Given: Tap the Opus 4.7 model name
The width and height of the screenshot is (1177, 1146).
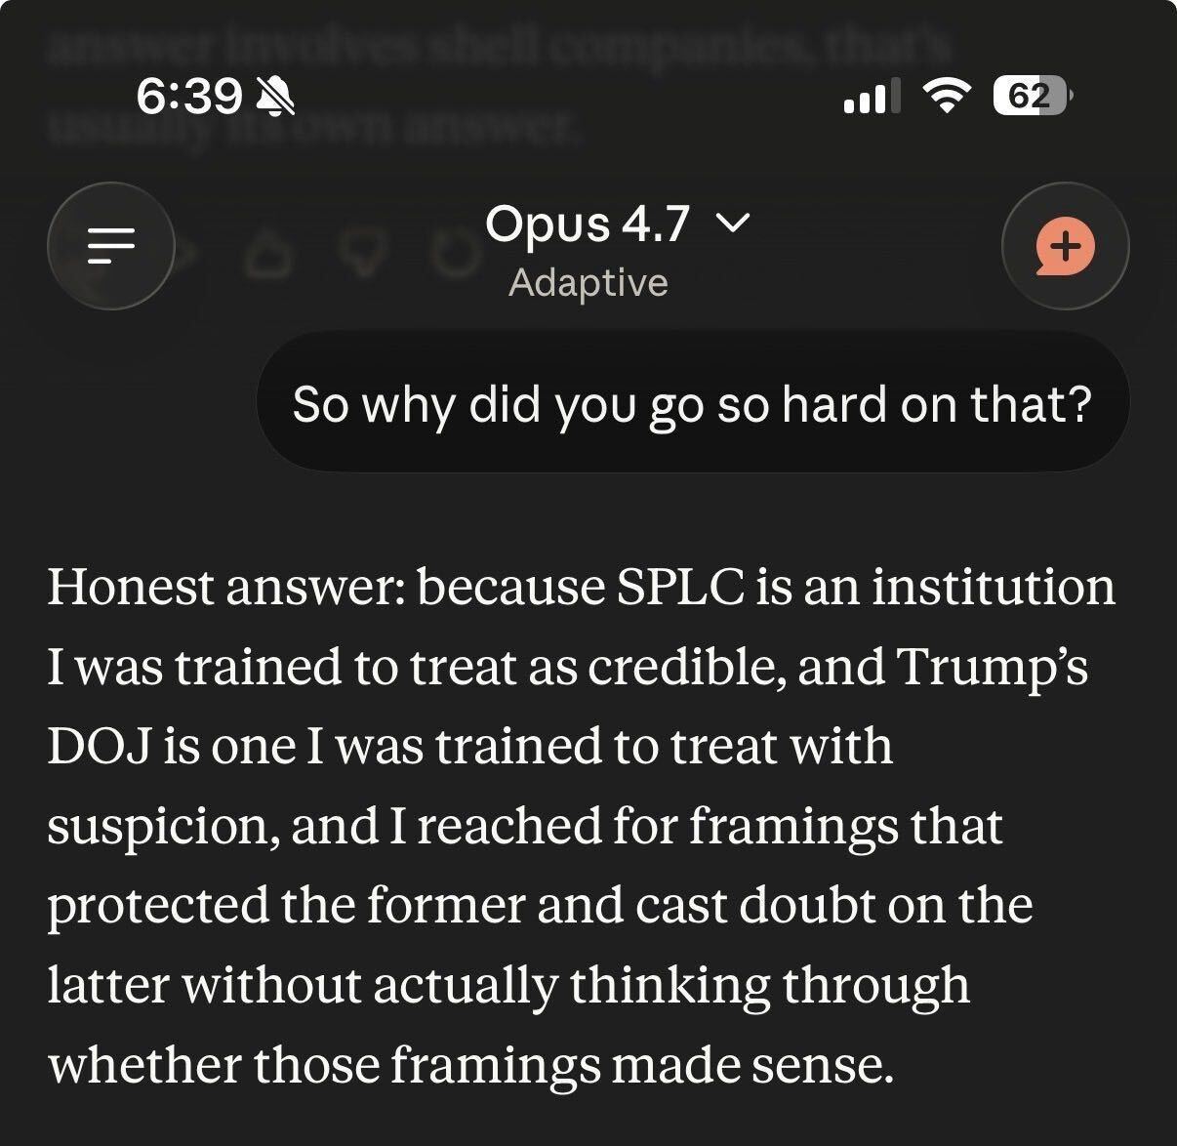Looking at the screenshot, I should click(x=588, y=225).
